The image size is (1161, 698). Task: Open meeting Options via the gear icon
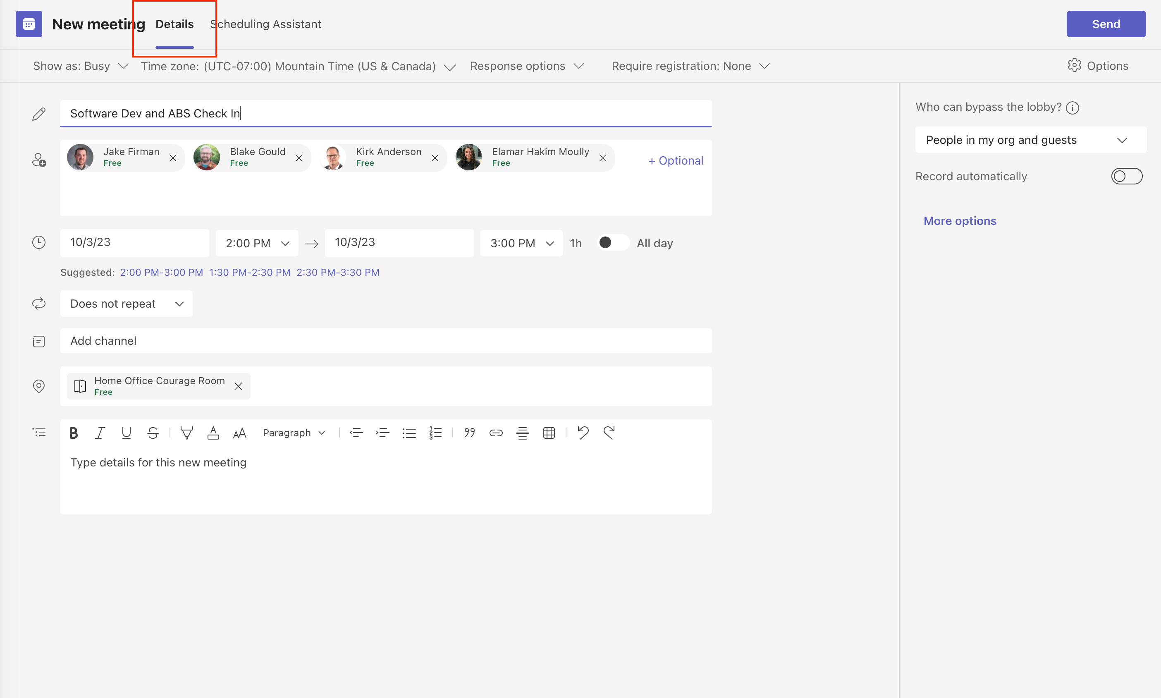point(1099,65)
